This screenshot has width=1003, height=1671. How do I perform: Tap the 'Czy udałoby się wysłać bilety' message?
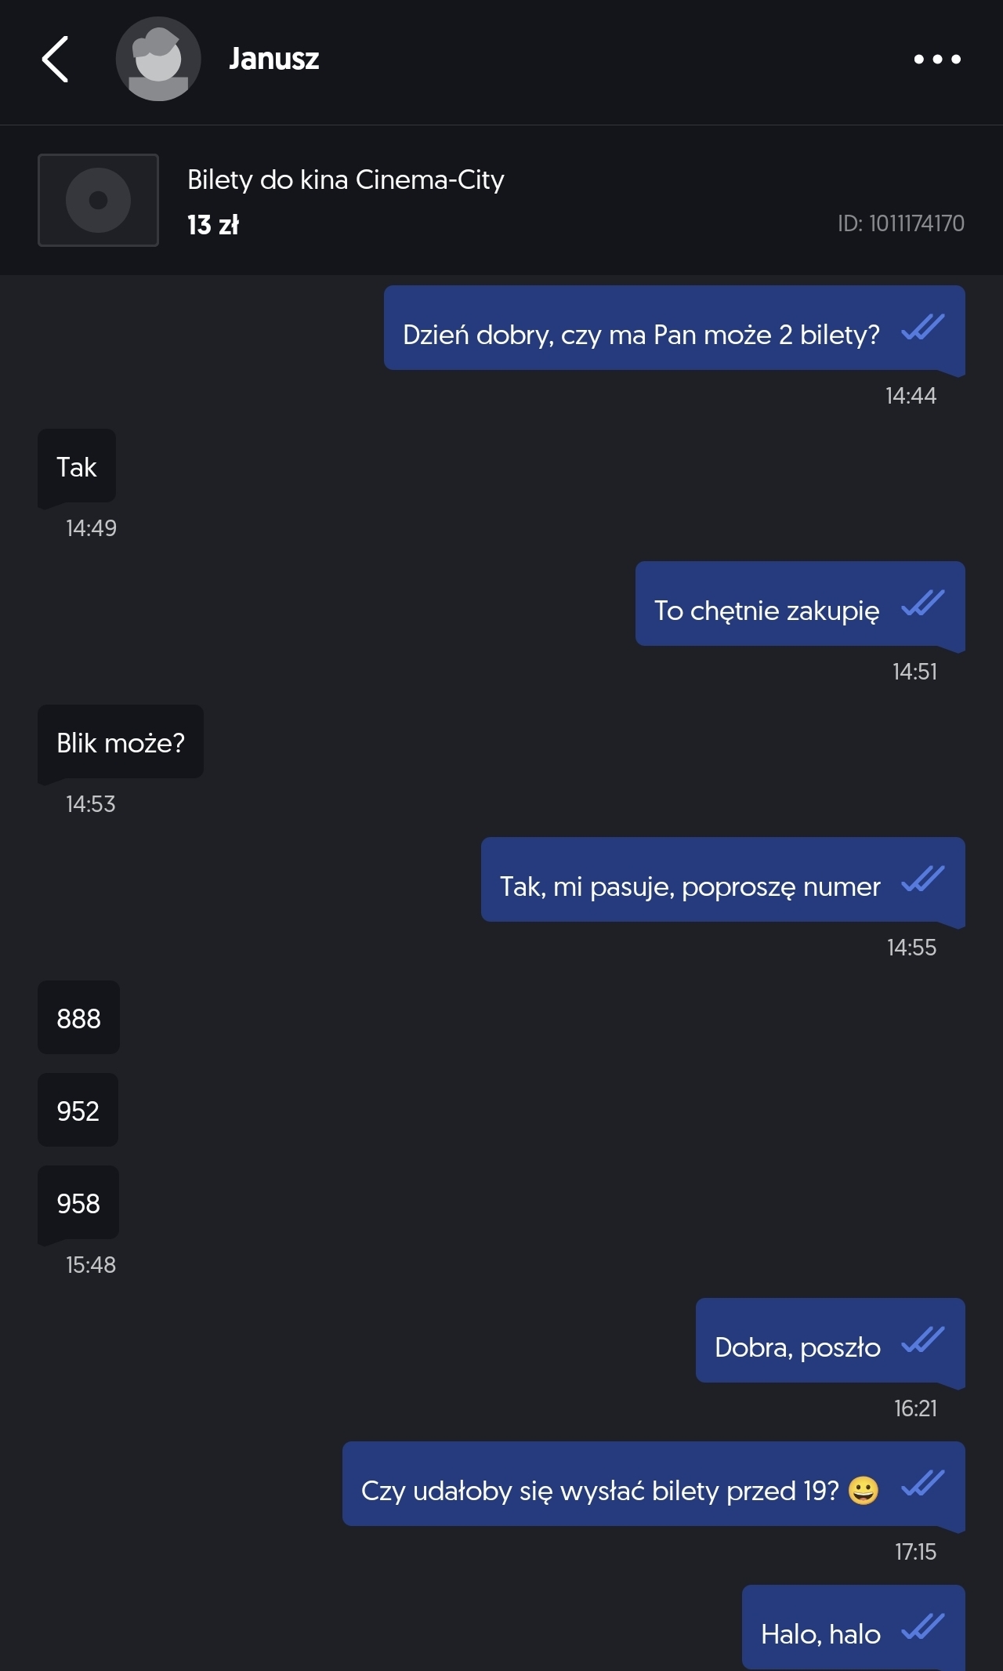(599, 1490)
